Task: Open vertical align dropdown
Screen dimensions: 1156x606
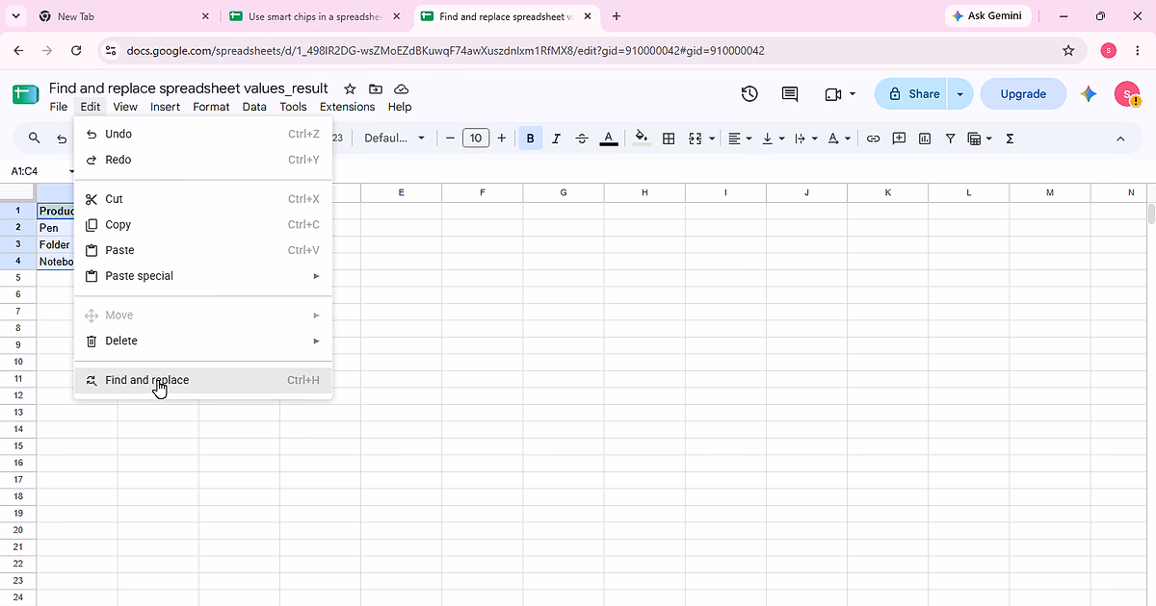Action: (774, 139)
